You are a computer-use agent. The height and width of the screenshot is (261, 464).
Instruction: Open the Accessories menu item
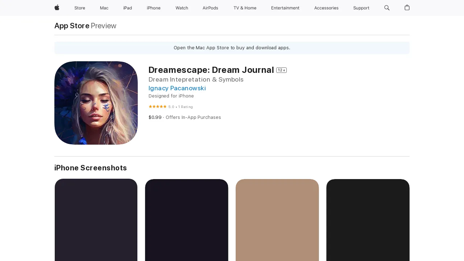point(326,8)
